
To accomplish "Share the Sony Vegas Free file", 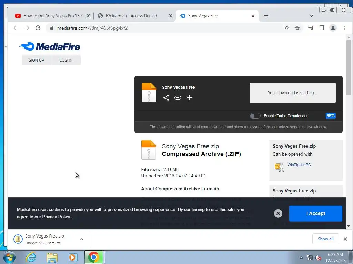I will tap(166, 97).
